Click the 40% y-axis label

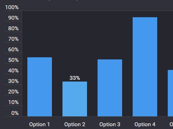pos(13,71)
